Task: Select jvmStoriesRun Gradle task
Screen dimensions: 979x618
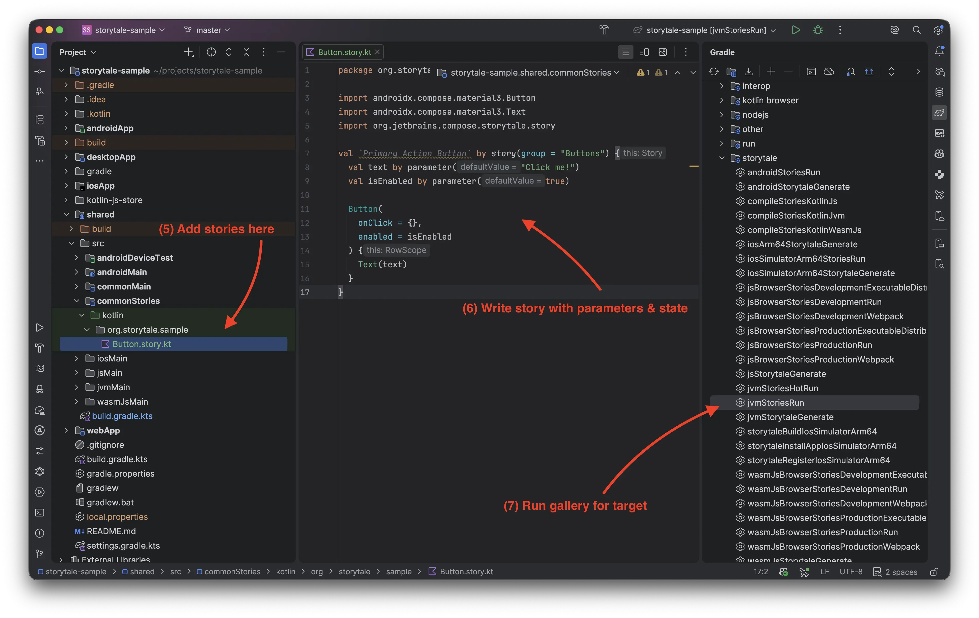Action: (814, 403)
